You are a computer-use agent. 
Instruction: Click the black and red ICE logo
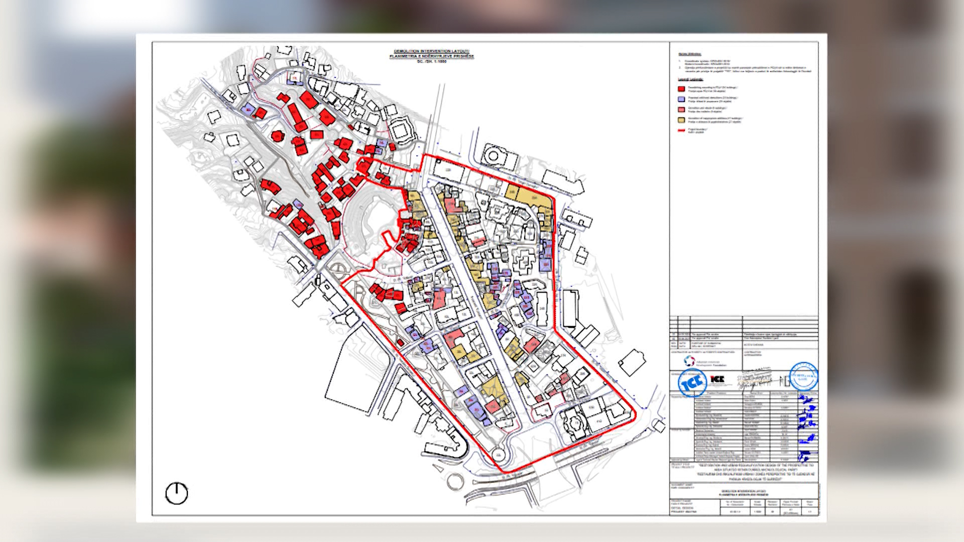tap(717, 379)
